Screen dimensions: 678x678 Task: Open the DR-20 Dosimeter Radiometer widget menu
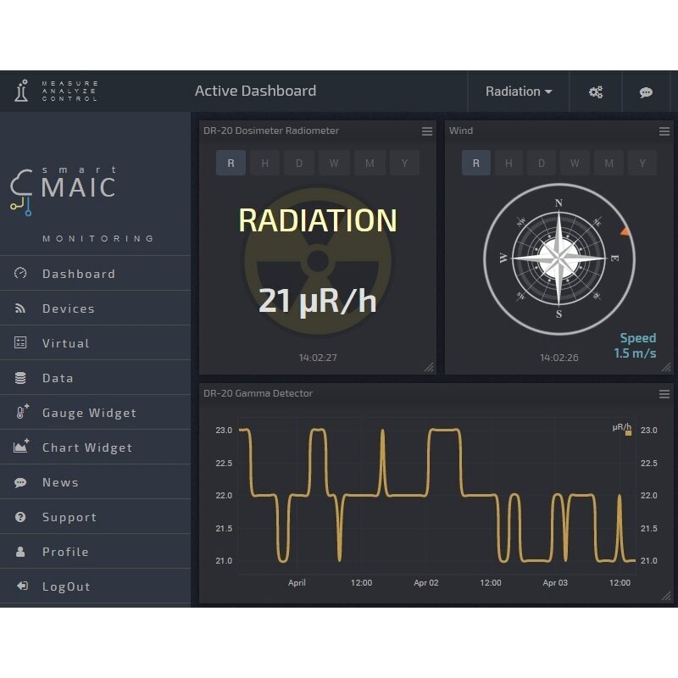point(427,131)
